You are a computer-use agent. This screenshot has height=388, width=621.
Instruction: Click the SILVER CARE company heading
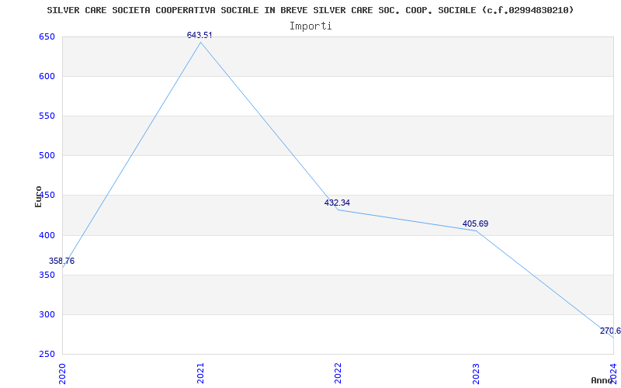click(310, 10)
